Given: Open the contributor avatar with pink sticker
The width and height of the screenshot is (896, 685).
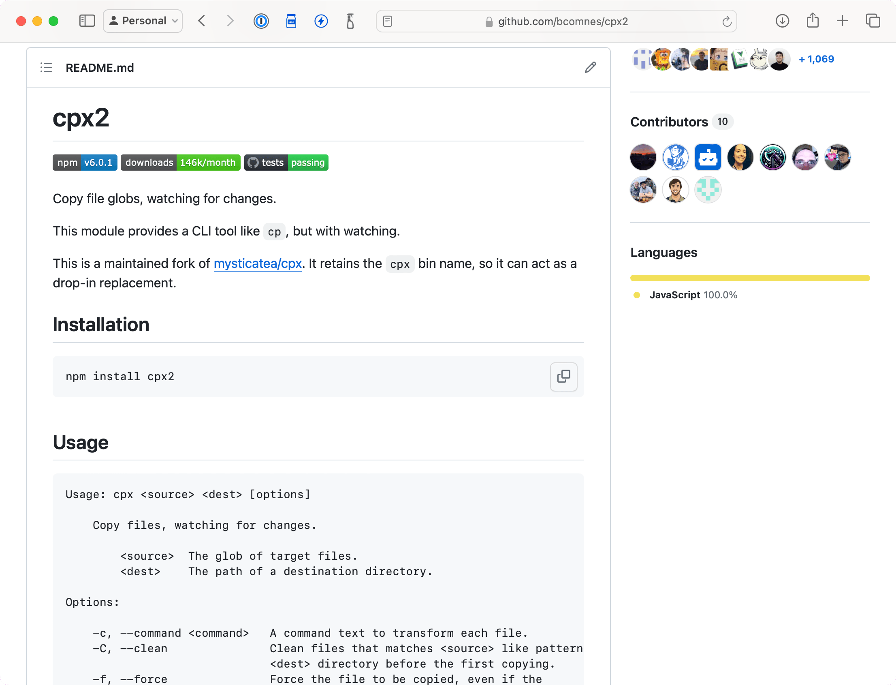Looking at the screenshot, I should click(x=838, y=157).
